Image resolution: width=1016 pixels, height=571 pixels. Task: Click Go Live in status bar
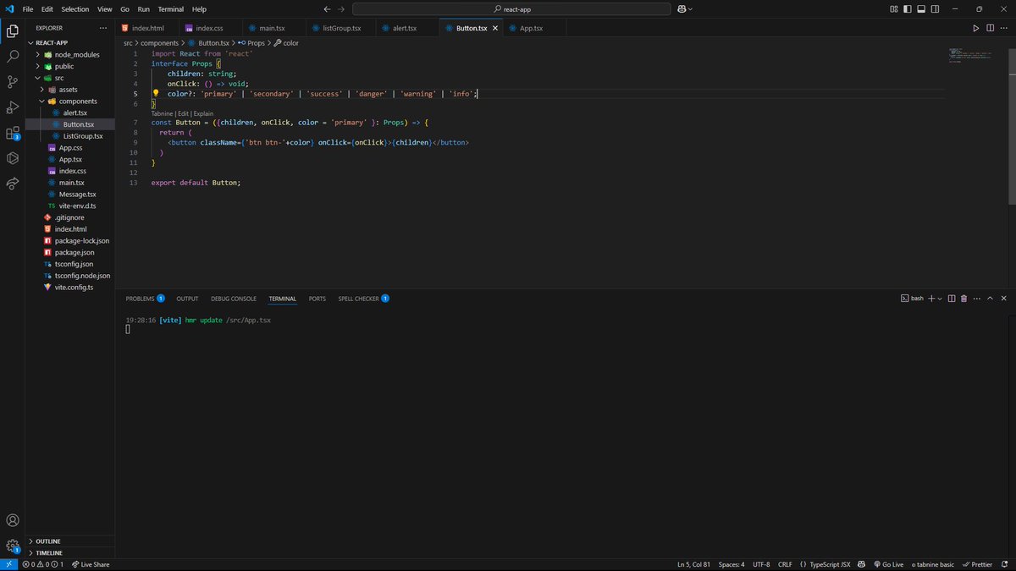click(887, 564)
